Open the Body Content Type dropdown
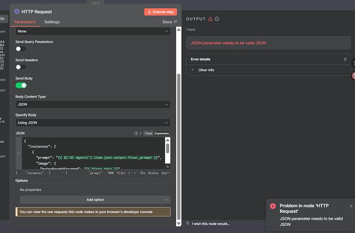The width and height of the screenshot is (355, 233). click(93, 104)
